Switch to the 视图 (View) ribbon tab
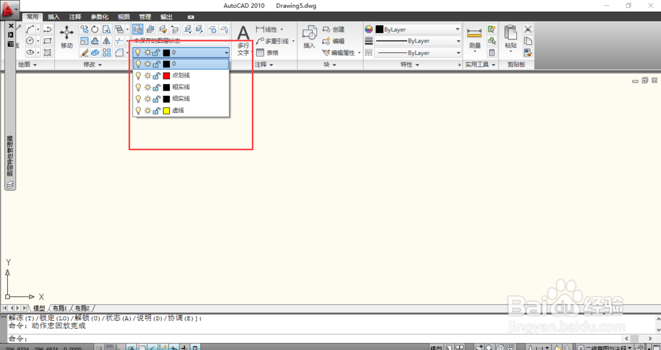Image resolution: width=661 pixels, height=350 pixels. [x=124, y=17]
